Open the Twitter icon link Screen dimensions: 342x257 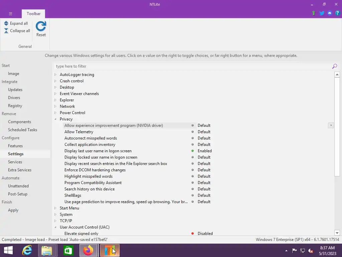click(x=322, y=13)
